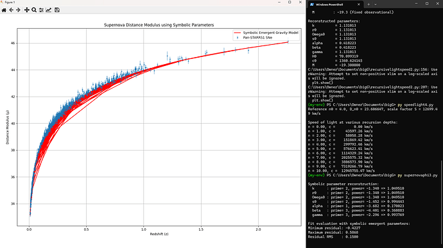Viewport: 443px width, 248px height.
Task: Reset the plot with the Home icon
Action: [4, 10]
